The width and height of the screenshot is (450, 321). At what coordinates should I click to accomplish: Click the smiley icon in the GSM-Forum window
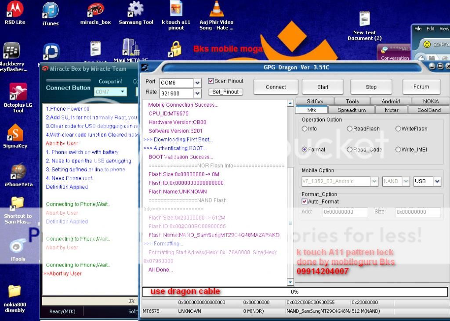tap(427, 44)
